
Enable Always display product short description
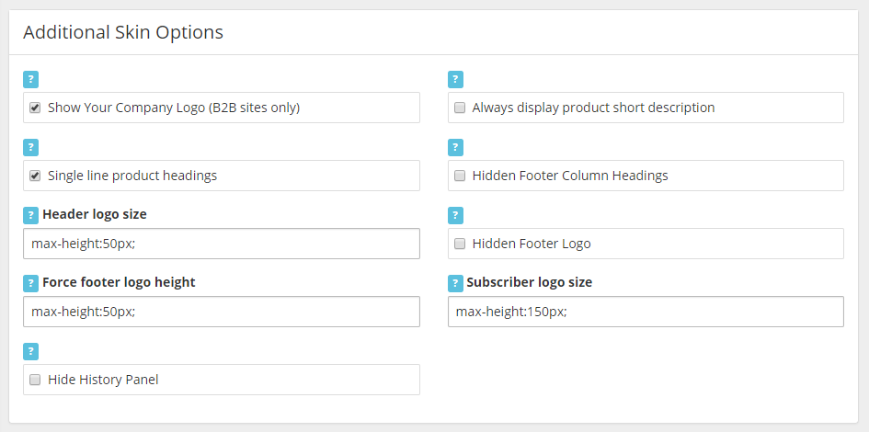[x=460, y=108]
